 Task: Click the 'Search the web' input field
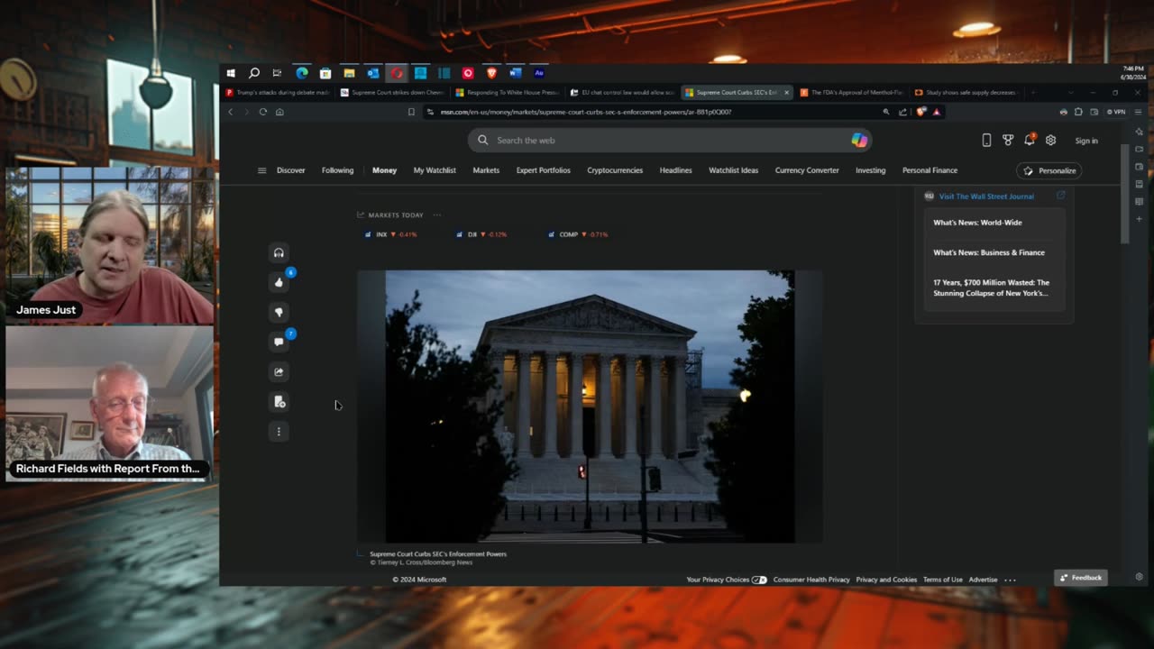tap(670, 140)
